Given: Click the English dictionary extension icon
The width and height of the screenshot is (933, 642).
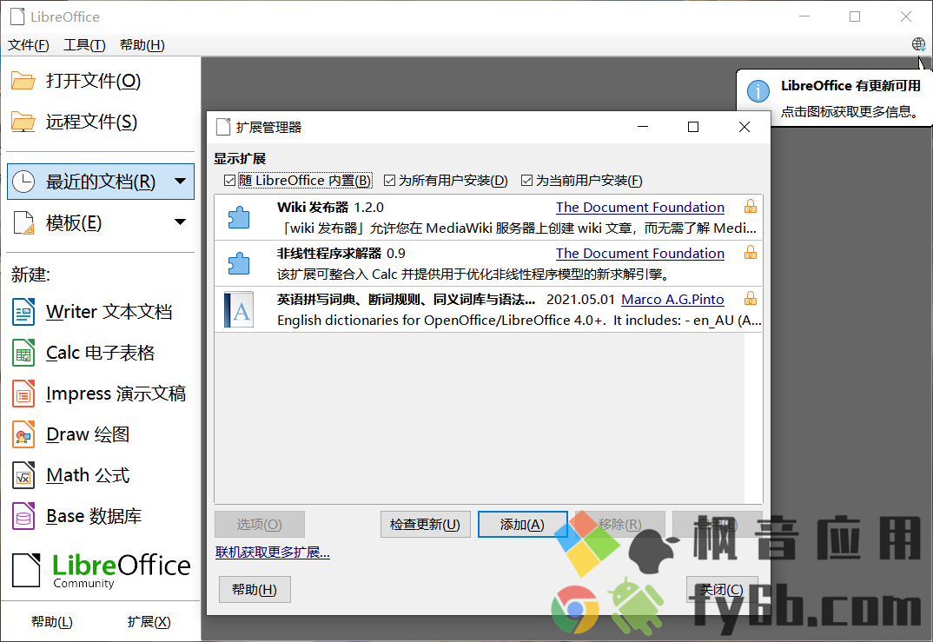Looking at the screenshot, I should coord(239,309).
